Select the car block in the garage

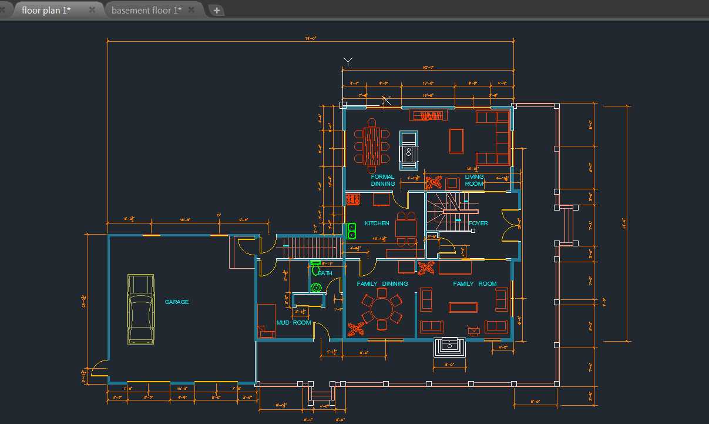point(141,309)
